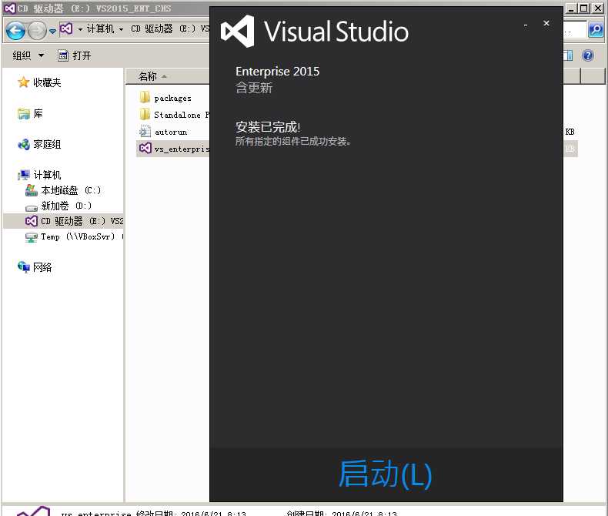Open 新加卷 (D:) drive
The height and width of the screenshot is (516, 608).
point(67,206)
